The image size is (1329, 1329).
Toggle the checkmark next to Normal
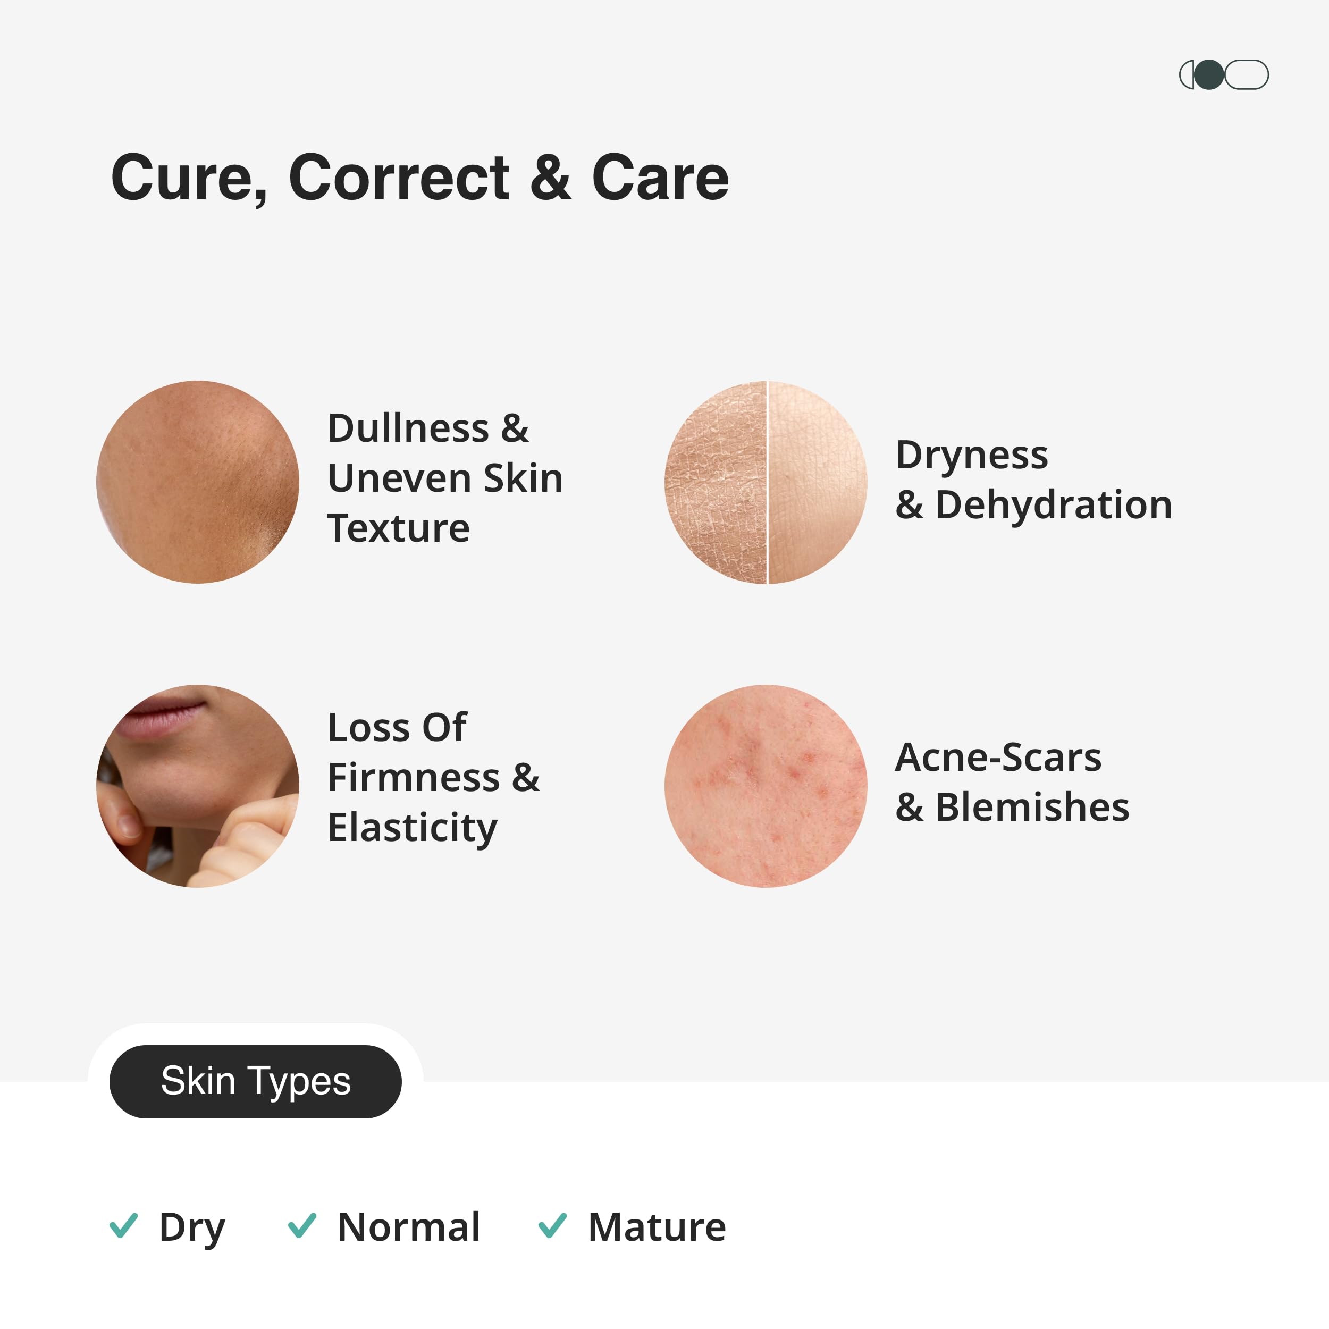pos(302,1225)
